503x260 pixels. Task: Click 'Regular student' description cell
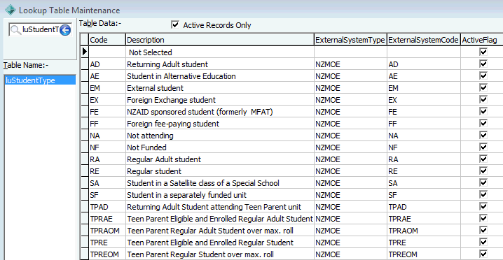pyautogui.click(x=219, y=171)
